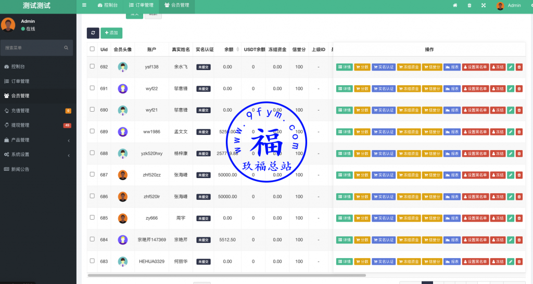The image size is (533, 284).
Task: Click the refresh icon button above table
Action: click(93, 33)
